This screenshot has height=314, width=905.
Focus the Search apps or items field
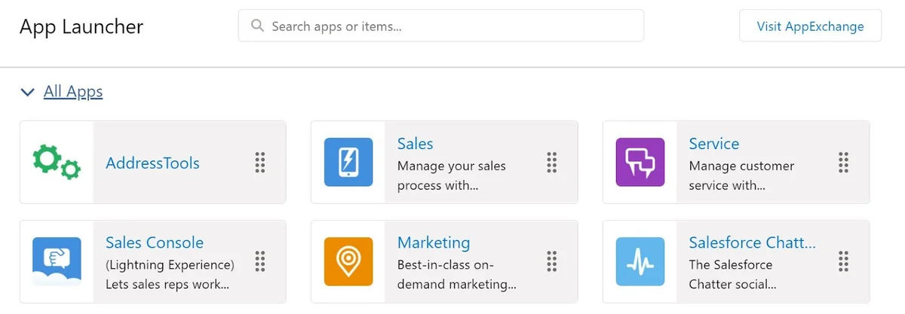(441, 26)
